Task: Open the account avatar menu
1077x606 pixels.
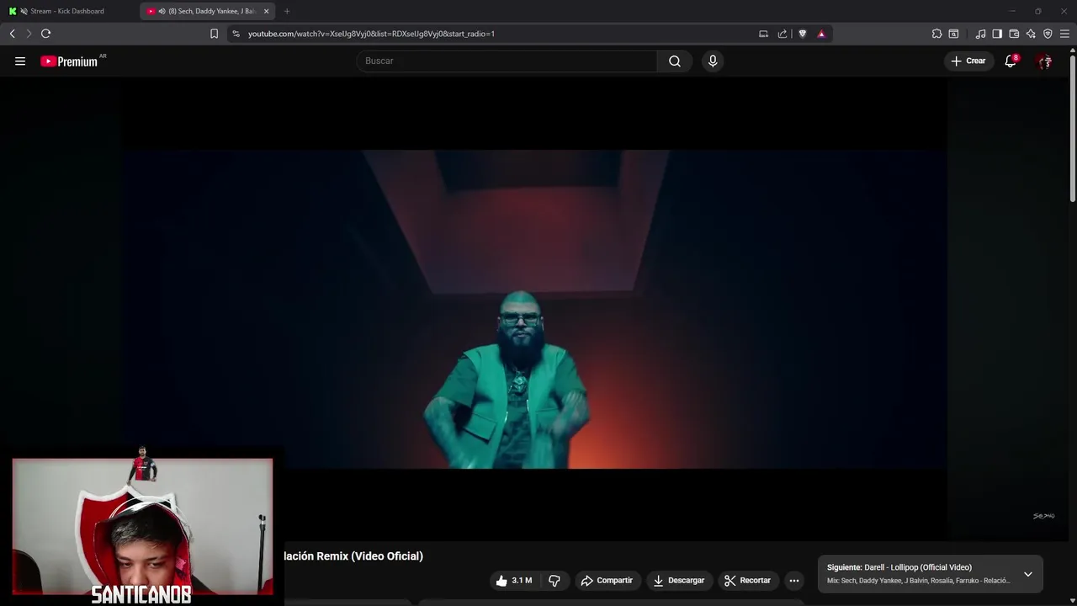Action: point(1044,61)
